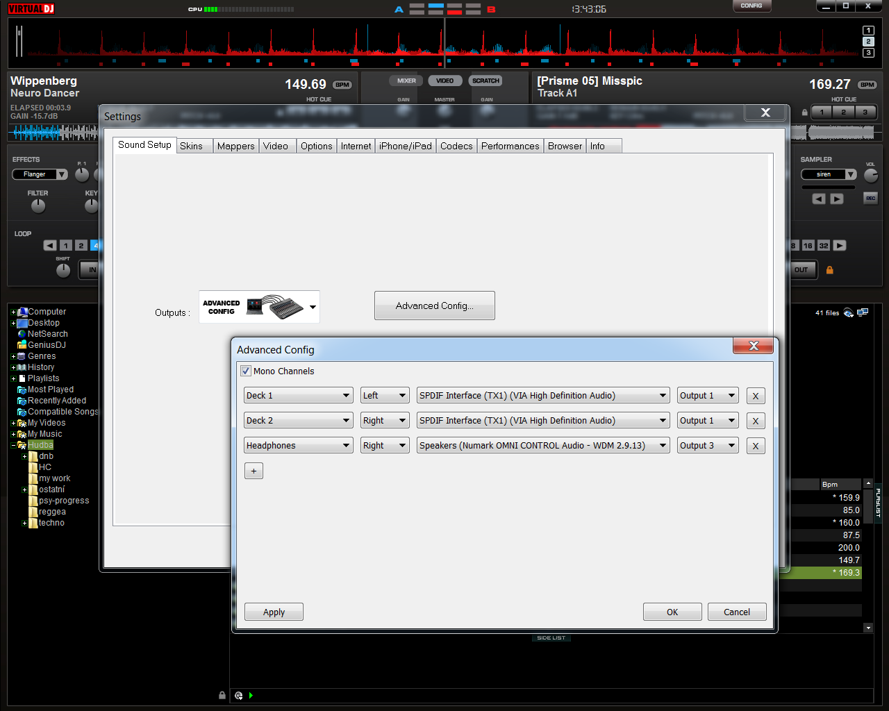Remove the Headphones output row
889x711 pixels.
756,446
